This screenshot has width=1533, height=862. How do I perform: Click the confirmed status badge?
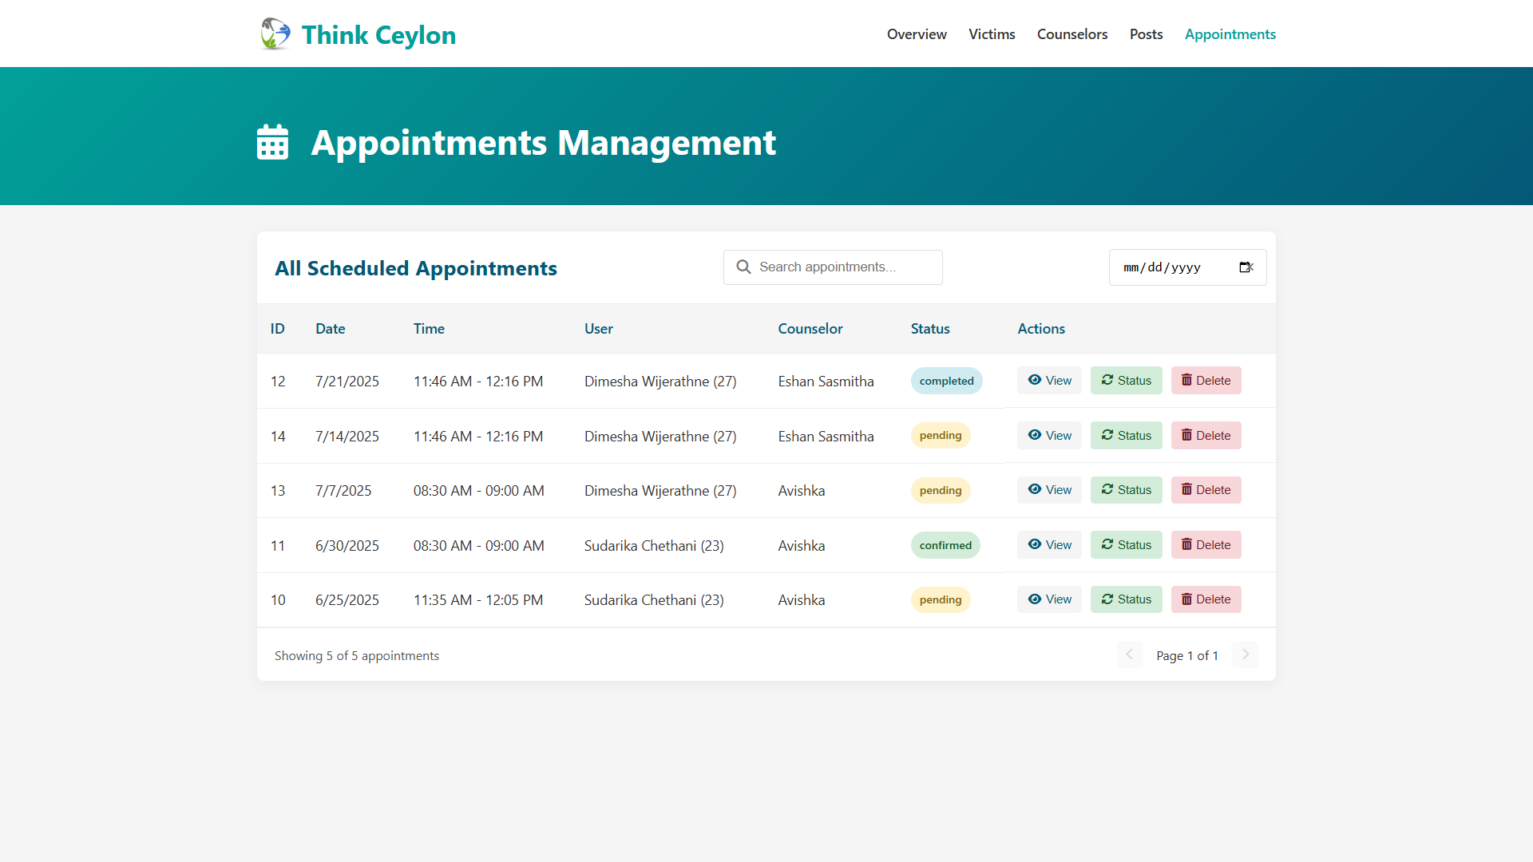(x=945, y=545)
